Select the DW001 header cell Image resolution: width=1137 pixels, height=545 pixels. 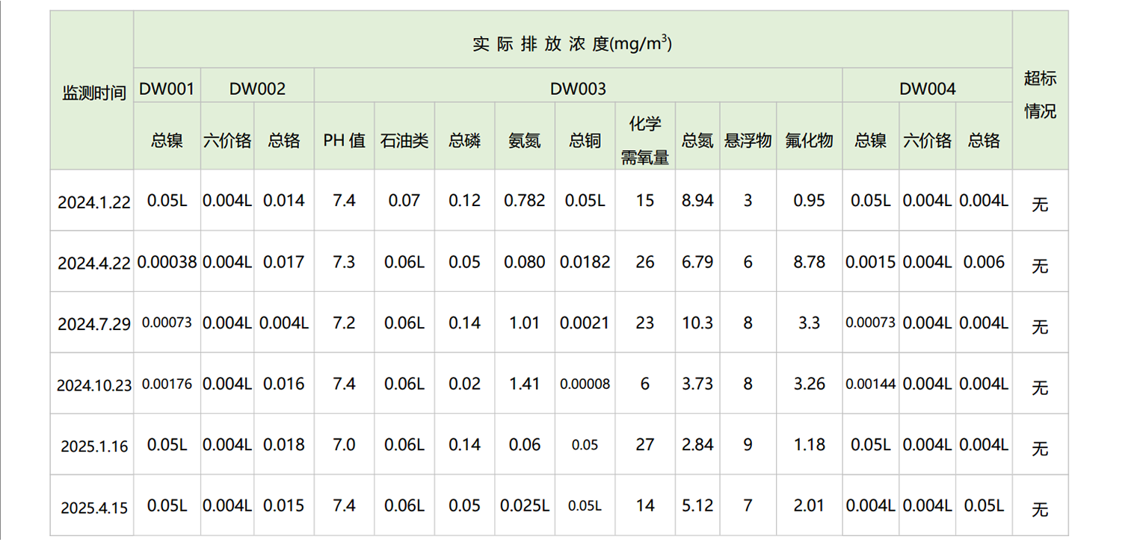167,89
